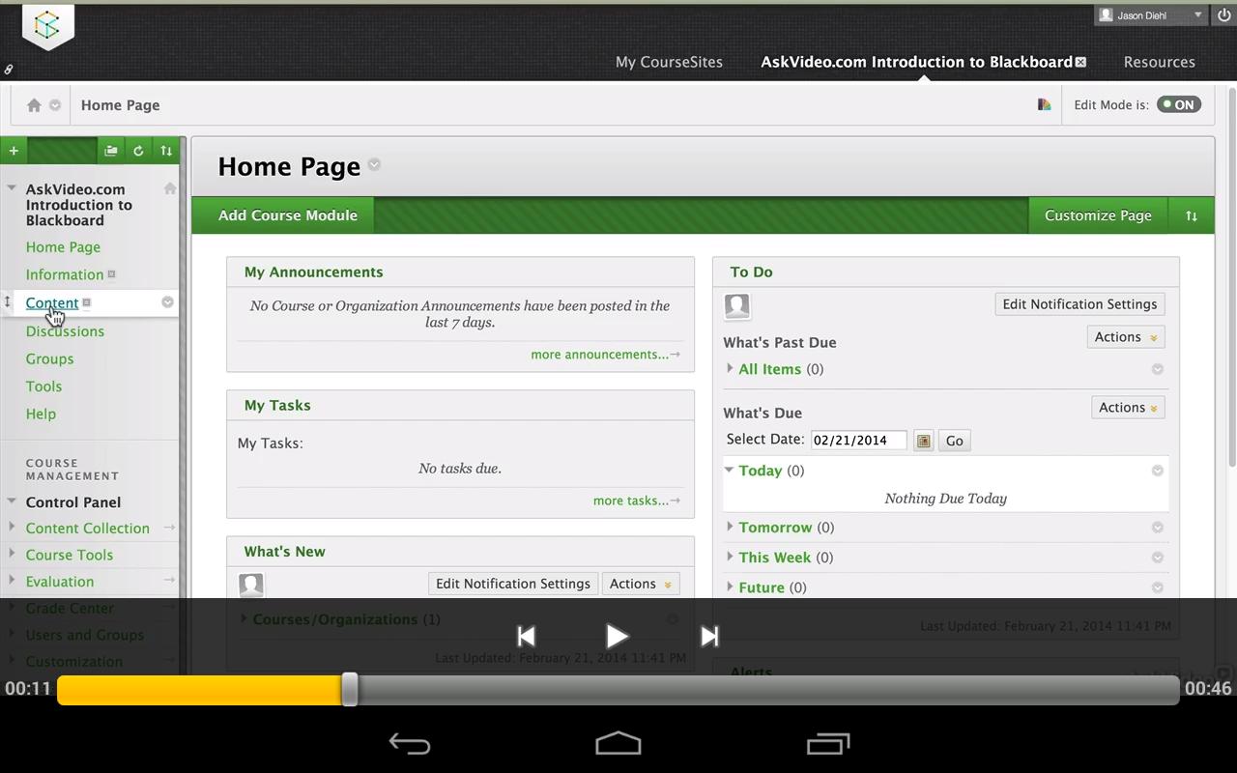Collapse the Today section

click(x=730, y=471)
